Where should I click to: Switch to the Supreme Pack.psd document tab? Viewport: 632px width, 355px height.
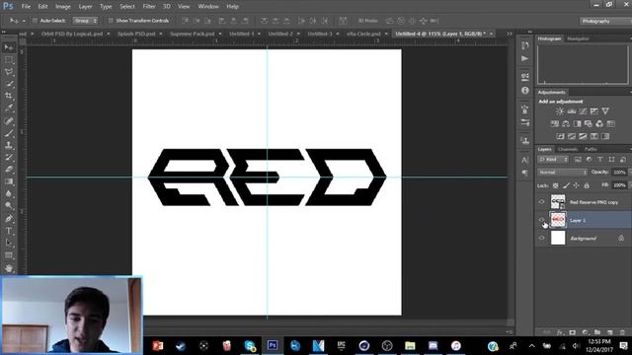(193, 34)
